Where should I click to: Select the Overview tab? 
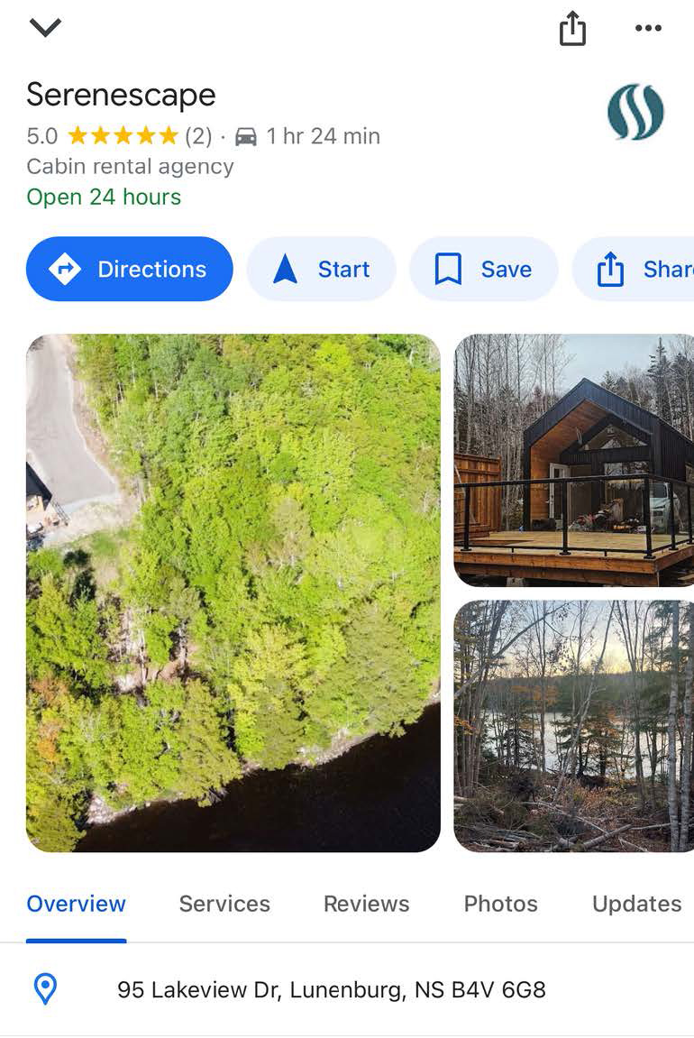pos(76,904)
